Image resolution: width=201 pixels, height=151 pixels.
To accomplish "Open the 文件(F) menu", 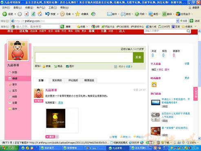I will 6,8.
